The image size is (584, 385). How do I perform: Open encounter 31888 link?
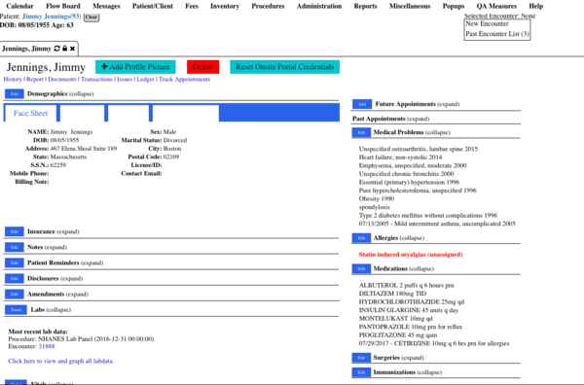click(47, 346)
